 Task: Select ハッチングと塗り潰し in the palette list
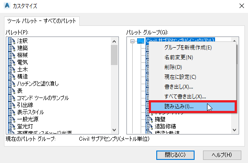tap(38, 84)
